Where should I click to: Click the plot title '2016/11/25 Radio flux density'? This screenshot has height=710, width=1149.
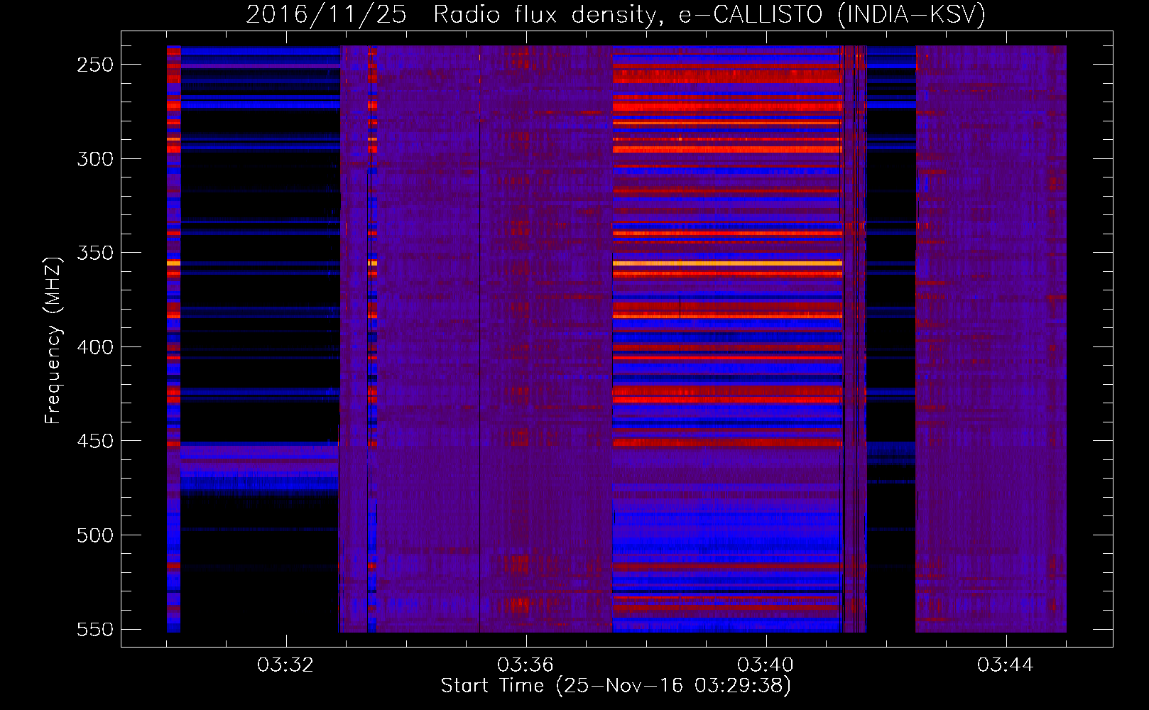pyautogui.click(x=616, y=14)
